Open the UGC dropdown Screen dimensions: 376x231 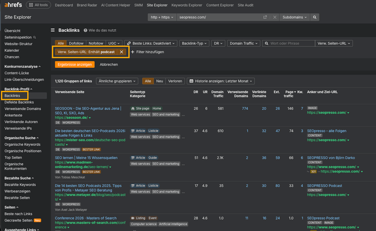click(x=114, y=44)
